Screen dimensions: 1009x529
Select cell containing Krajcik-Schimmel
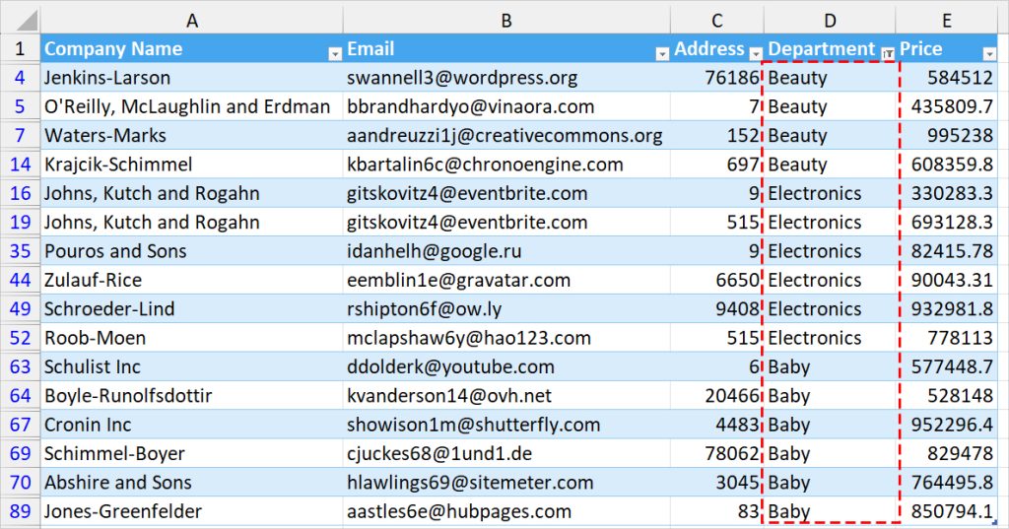tap(192, 165)
